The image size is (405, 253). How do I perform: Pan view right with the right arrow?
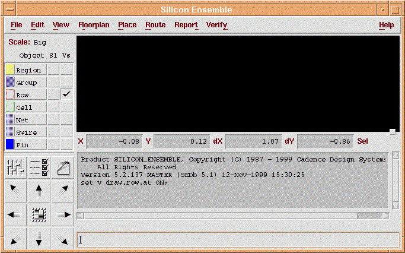(x=63, y=215)
